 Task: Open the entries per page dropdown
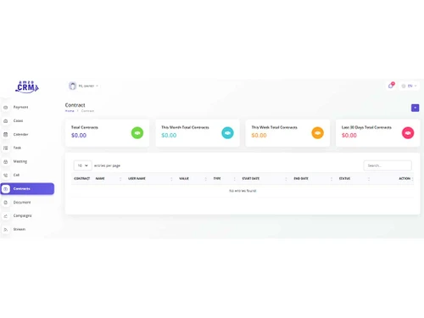pos(83,165)
